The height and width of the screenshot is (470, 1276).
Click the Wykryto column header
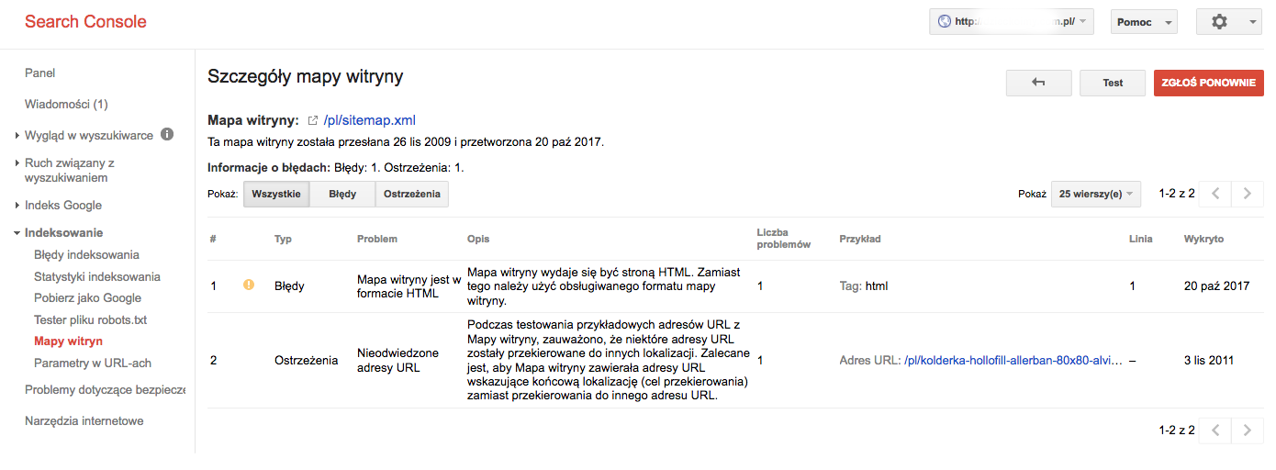click(x=1203, y=239)
